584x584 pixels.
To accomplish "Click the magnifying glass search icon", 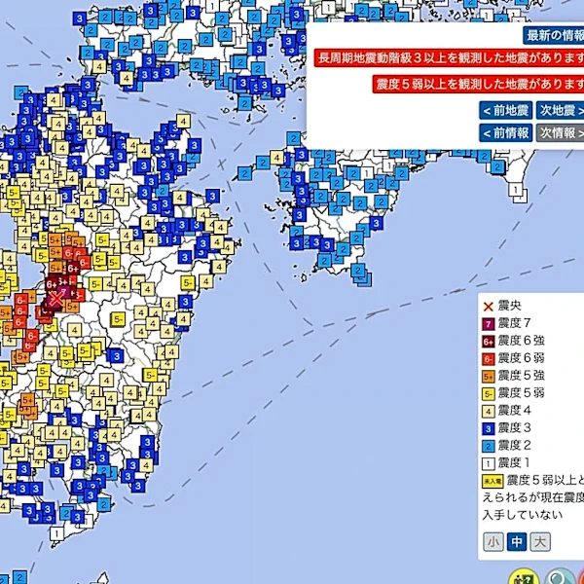I will coord(560,576).
